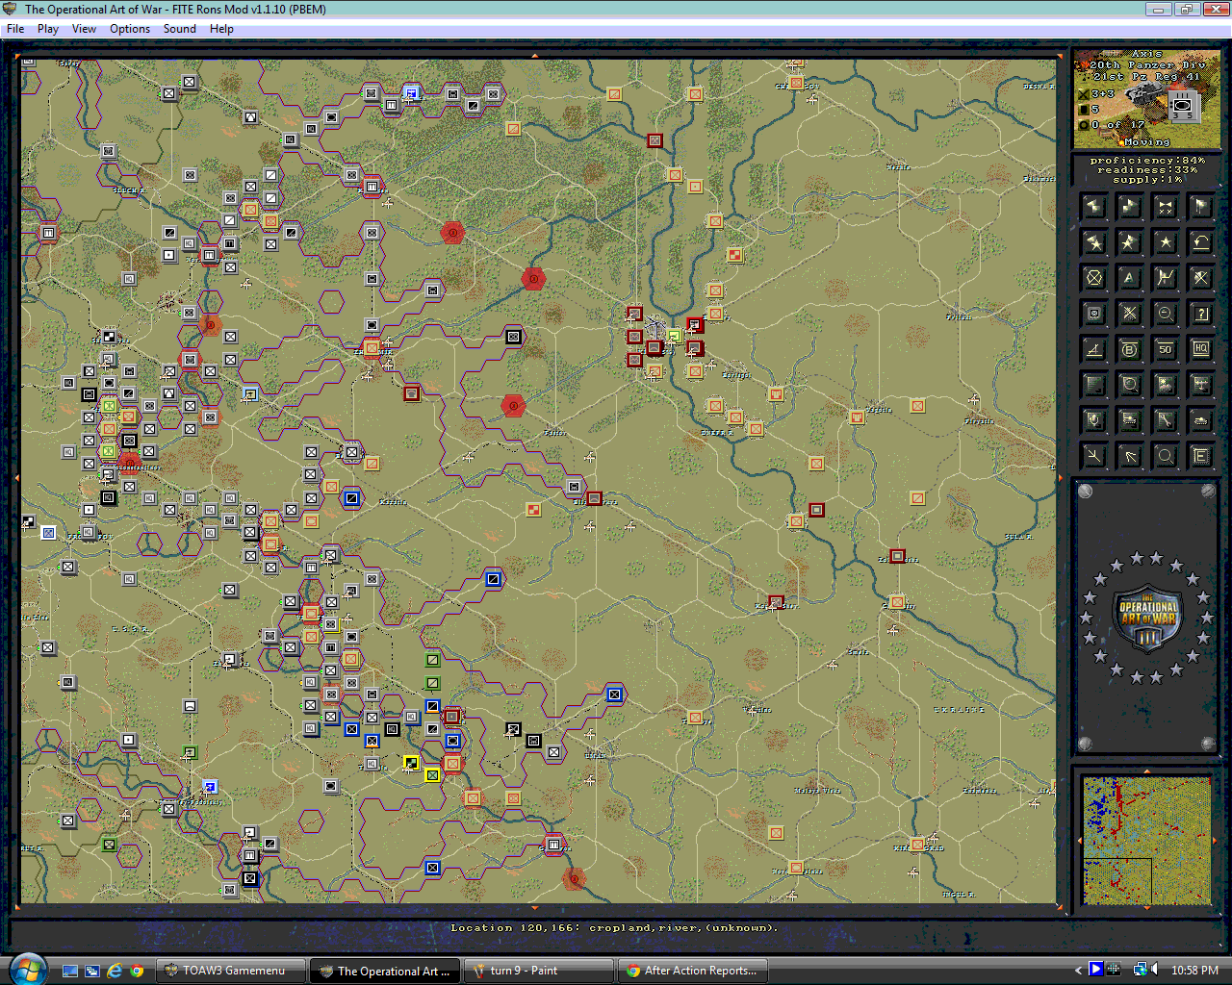Image resolution: width=1232 pixels, height=985 pixels.
Task: Click the plain magnifier icon in bottom row
Action: pyautogui.click(x=1166, y=456)
